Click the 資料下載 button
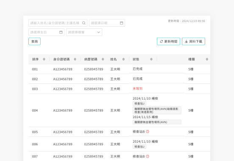The width and height of the screenshot is (234, 161). [193, 42]
